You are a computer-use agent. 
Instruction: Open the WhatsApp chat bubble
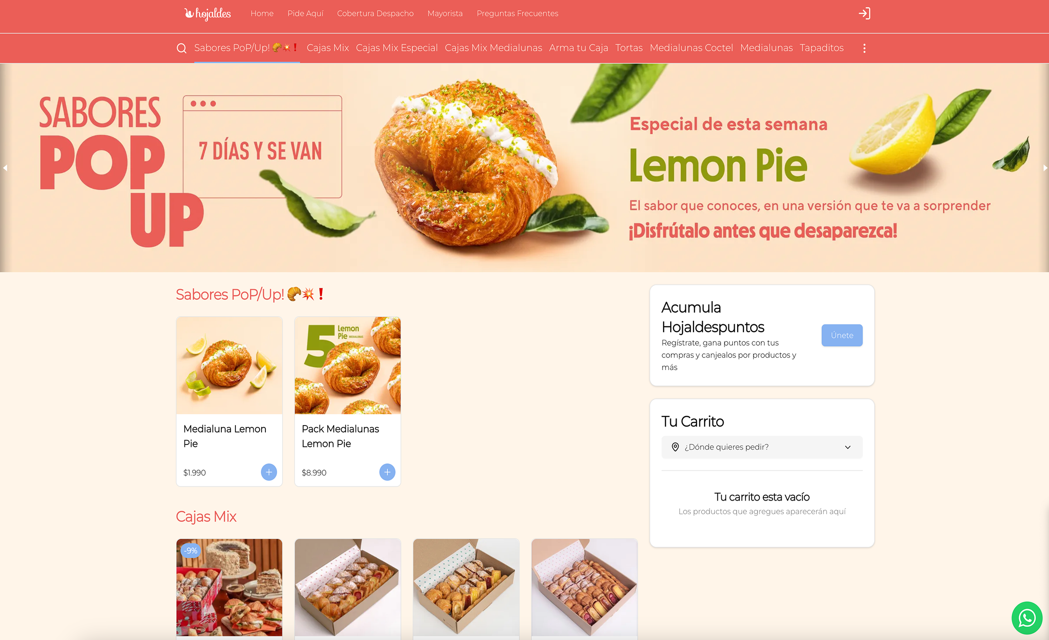point(1027,618)
